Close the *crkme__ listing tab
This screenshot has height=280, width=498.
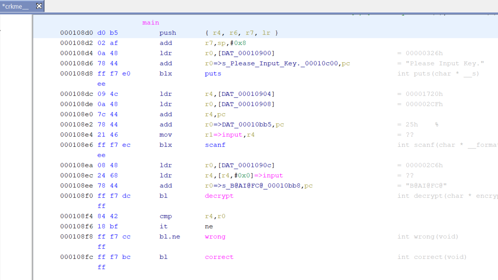(x=39, y=6)
